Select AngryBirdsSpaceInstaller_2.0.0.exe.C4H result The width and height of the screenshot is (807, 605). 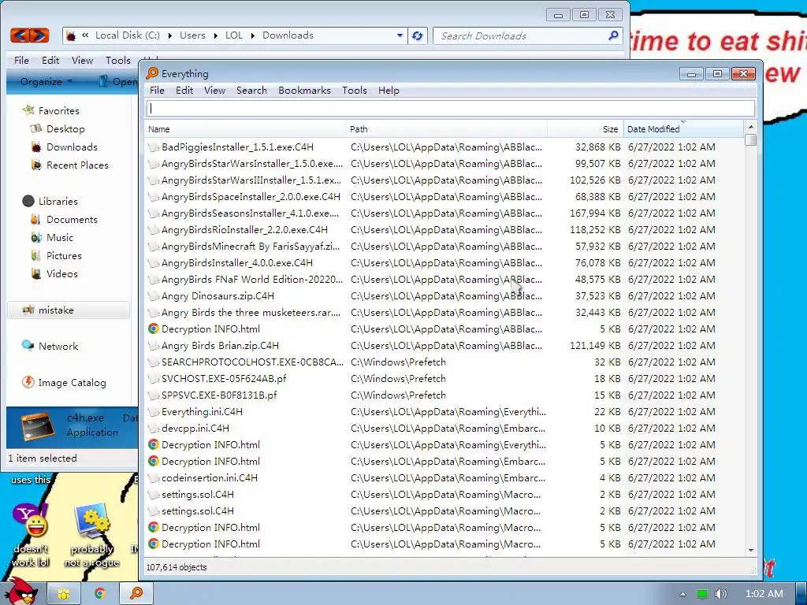coord(444,196)
